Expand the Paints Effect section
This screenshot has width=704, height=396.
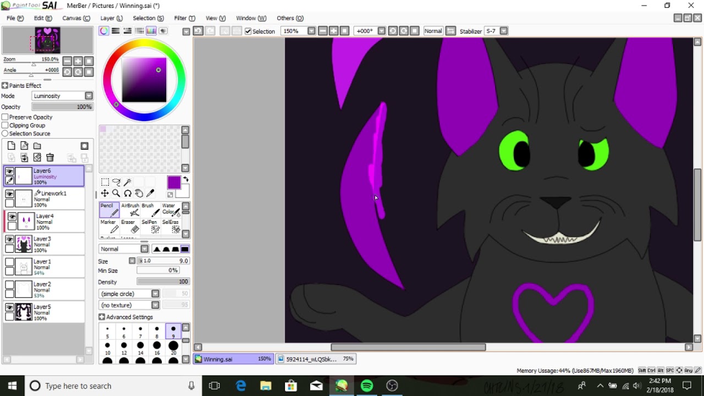(4, 85)
